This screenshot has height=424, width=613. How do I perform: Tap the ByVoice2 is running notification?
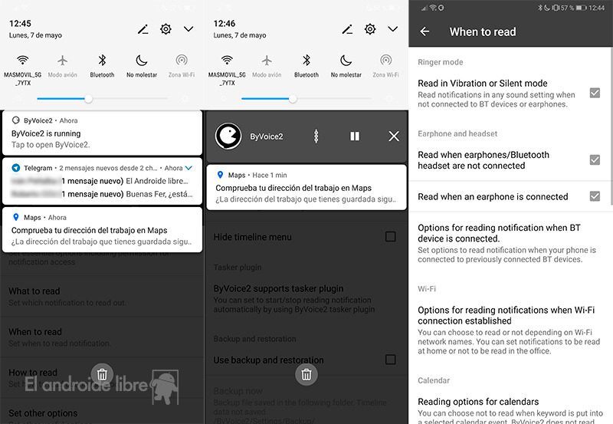102,133
